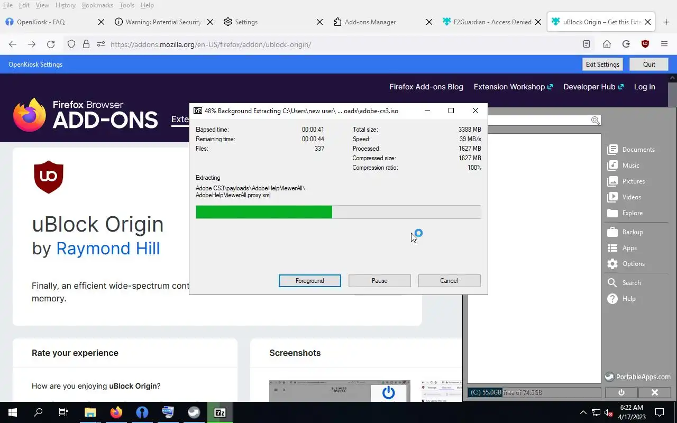Click the Firefox Add-ons logo
677x423 pixels.
[x=86, y=115]
